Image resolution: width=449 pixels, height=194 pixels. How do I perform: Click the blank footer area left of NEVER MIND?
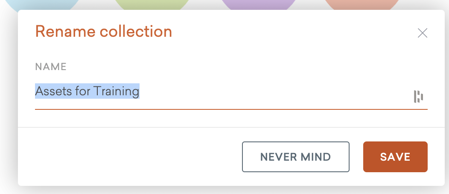(x=128, y=157)
